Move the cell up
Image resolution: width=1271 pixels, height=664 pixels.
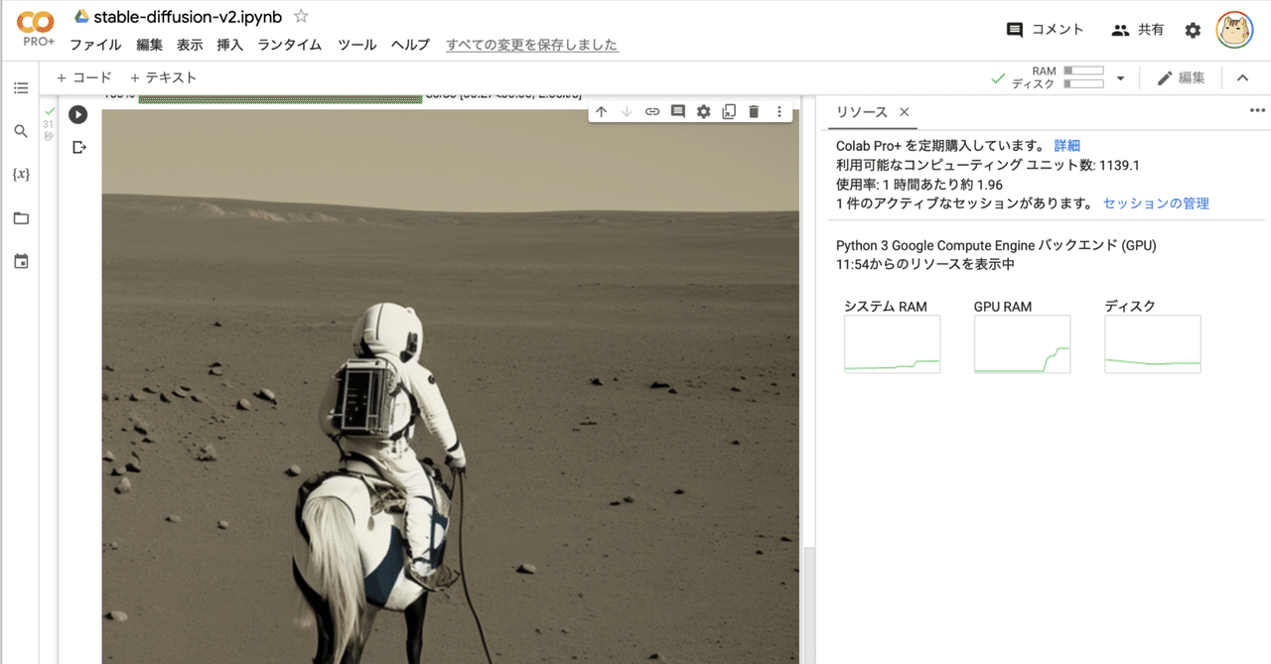coord(601,111)
